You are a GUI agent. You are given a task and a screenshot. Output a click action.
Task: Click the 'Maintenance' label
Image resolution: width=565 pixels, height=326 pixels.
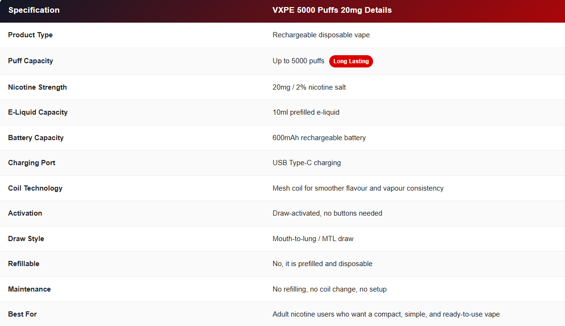coord(30,289)
